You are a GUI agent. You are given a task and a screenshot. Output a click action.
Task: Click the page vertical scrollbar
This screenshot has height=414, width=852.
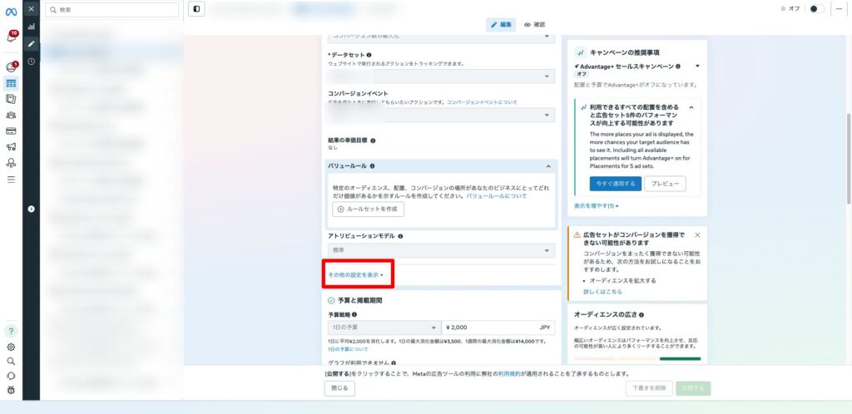pos(849,159)
